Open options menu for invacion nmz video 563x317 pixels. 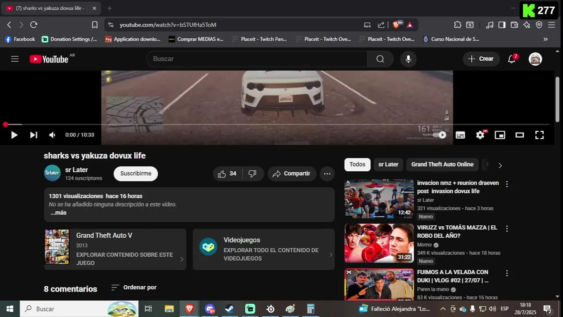(x=507, y=184)
